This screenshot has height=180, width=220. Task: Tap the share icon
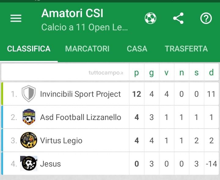point(178,18)
